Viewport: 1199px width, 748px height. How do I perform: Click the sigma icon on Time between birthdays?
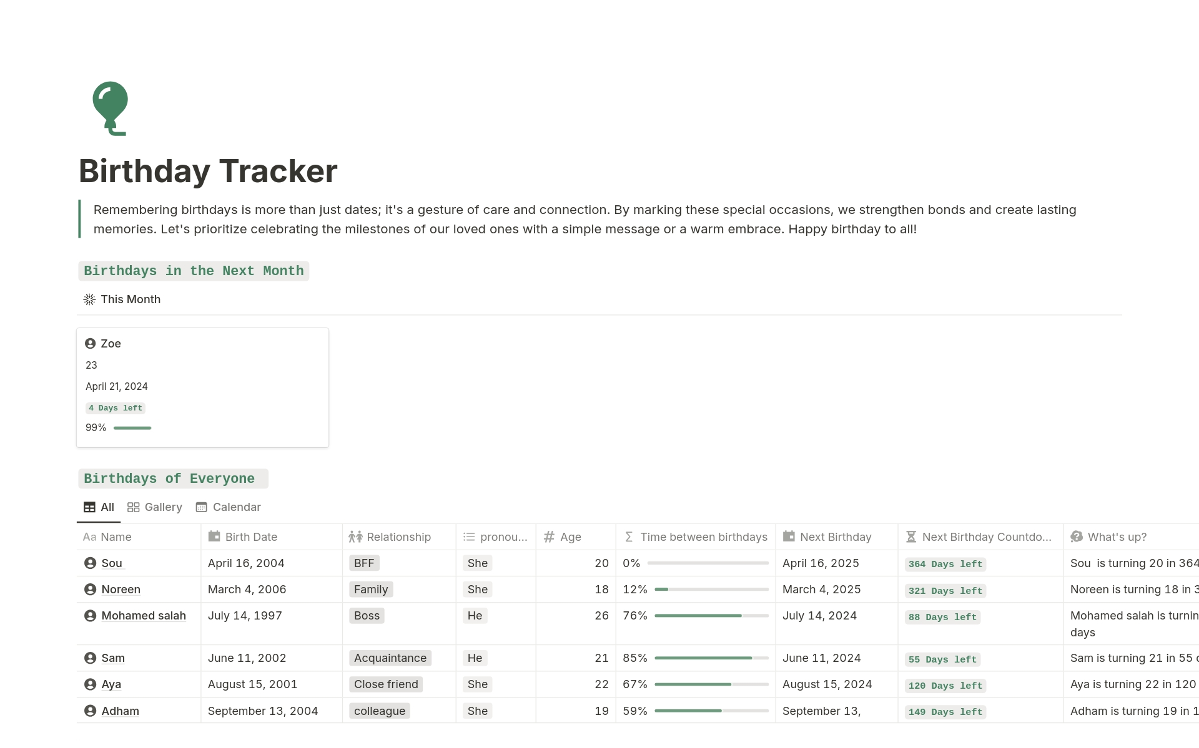(629, 537)
